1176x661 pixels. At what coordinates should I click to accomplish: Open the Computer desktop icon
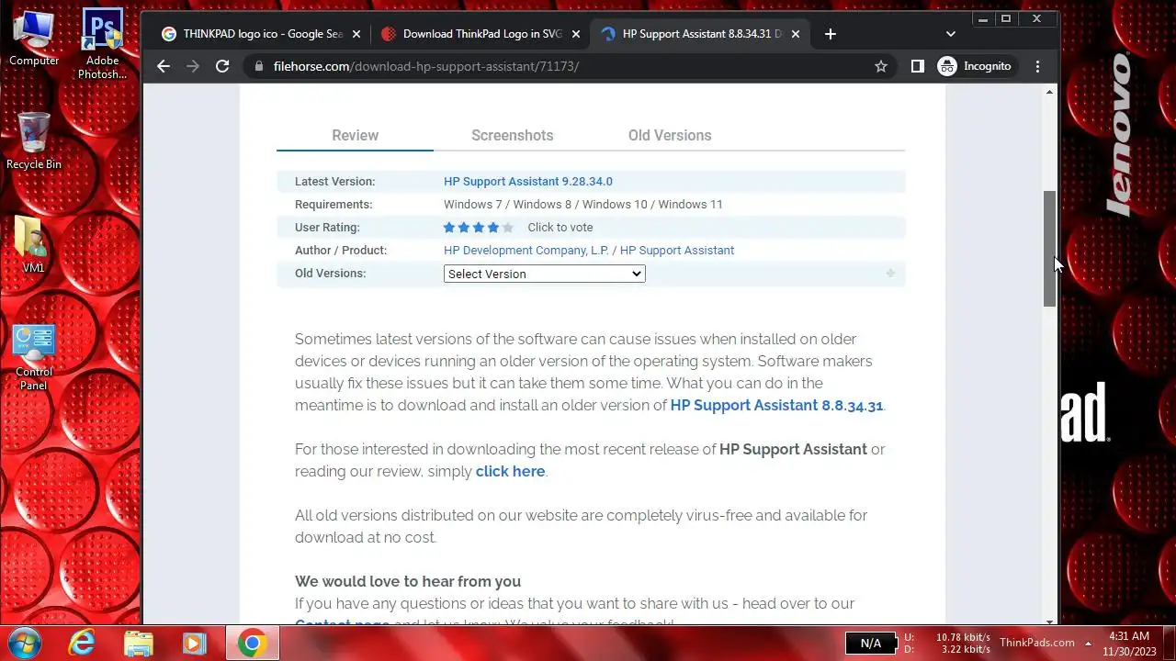click(34, 39)
